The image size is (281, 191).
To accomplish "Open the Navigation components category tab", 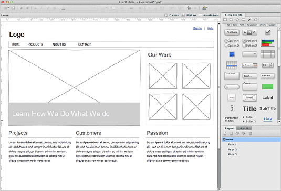I will point(252,25).
